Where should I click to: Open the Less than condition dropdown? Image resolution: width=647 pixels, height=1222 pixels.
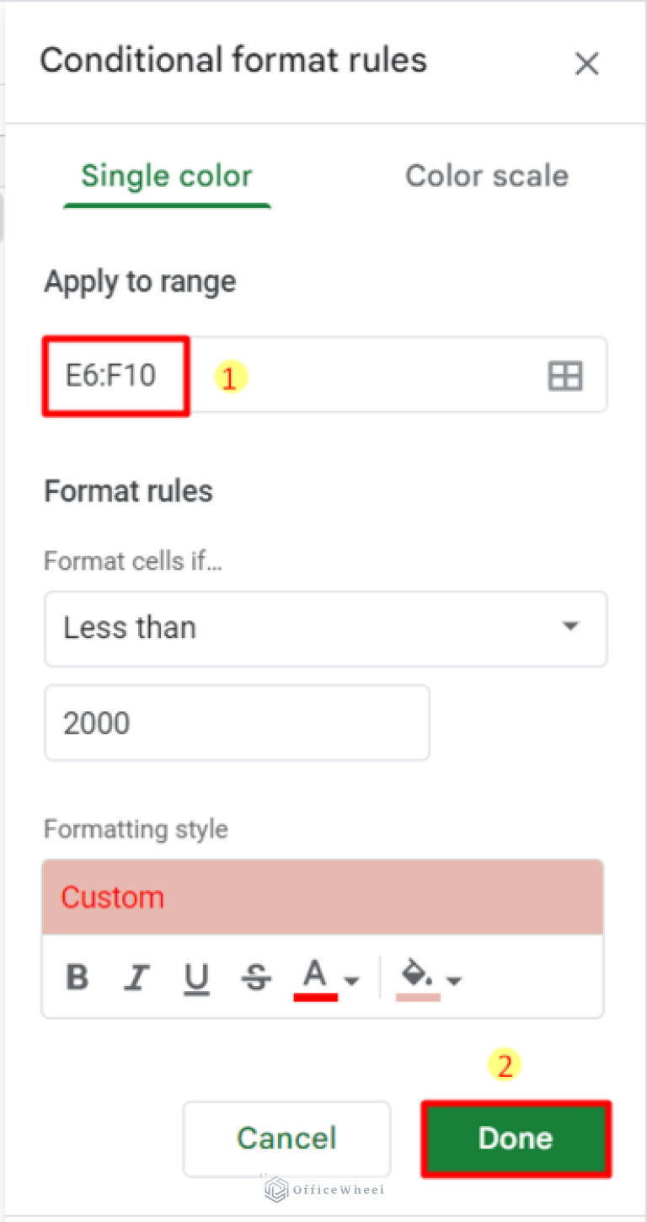[x=326, y=628]
